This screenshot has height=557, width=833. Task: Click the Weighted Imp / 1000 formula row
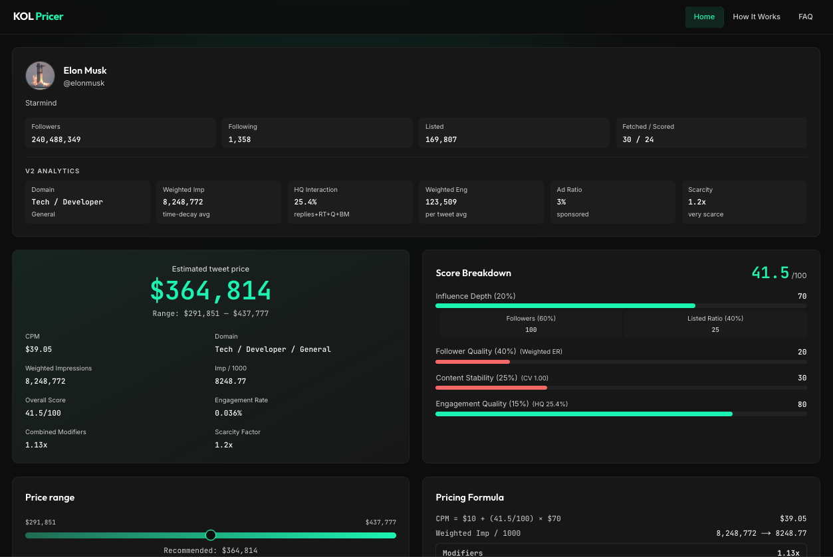621,533
